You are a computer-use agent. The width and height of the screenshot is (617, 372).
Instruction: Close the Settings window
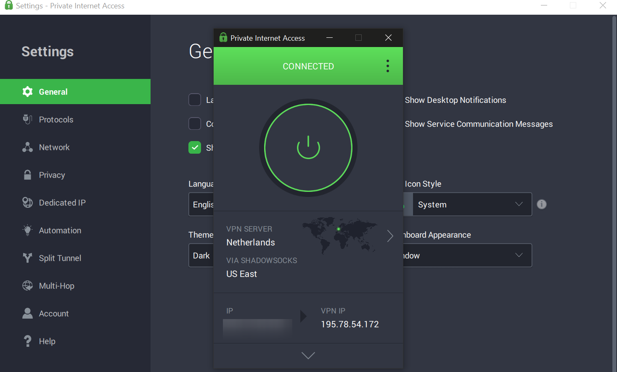point(603,5)
